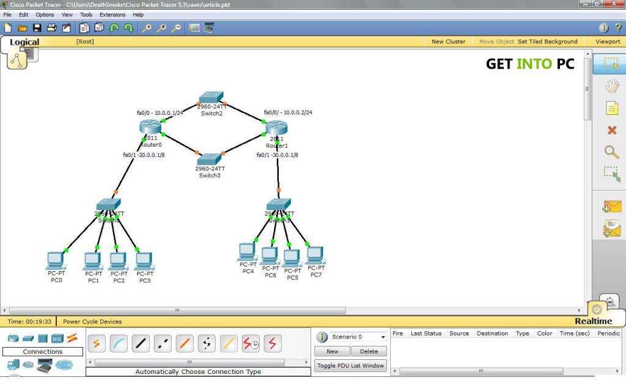Add a Complex PDU envelope
The image size is (626, 391).
point(612,228)
